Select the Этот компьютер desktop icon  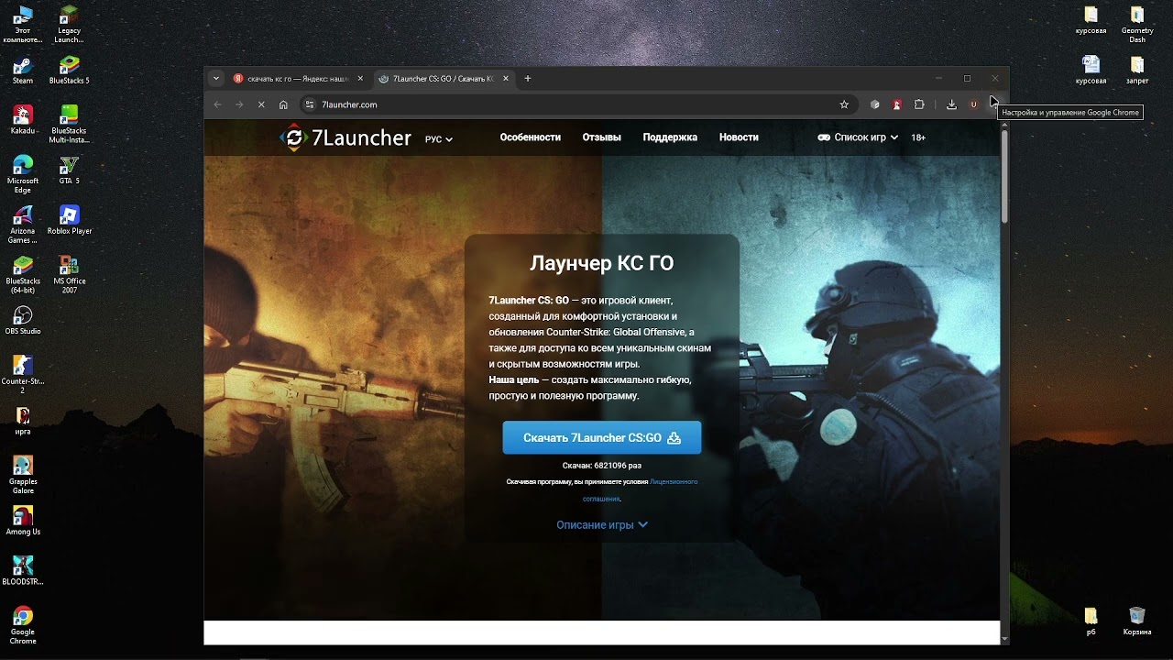(x=23, y=25)
